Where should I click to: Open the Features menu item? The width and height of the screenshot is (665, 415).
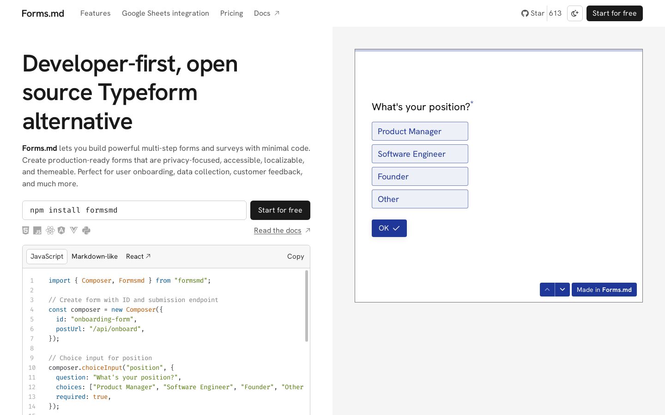(x=96, y=13)
